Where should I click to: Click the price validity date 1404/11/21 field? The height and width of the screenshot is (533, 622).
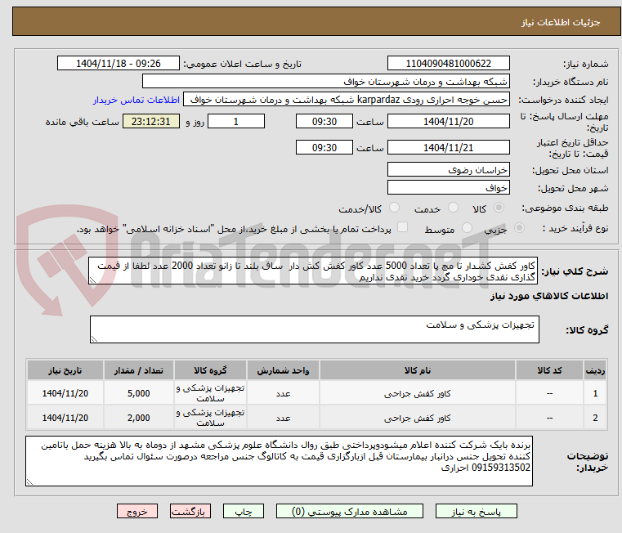coord(448,148)
